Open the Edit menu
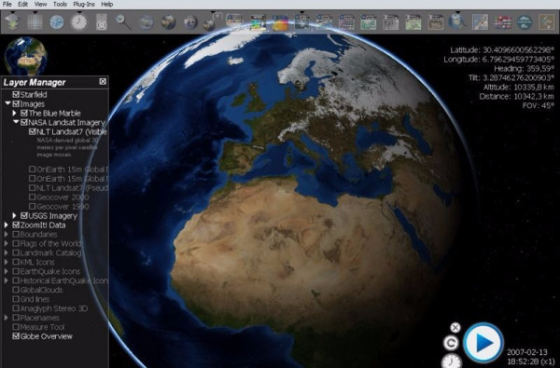The height and width of the screenshot is (368, 560). 22,5
